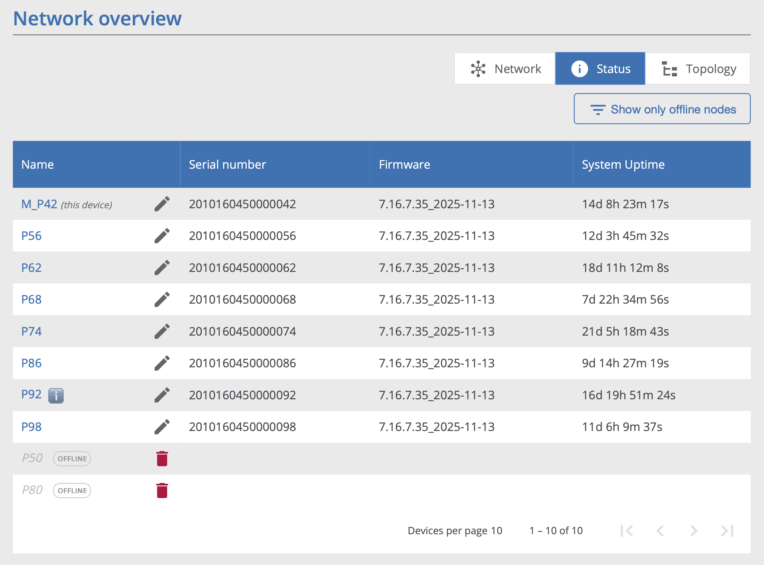Click the OFFLINE badge of P80
Image resolution: width=764 pixels, height=565 pixels.
(x=72, y=490)
